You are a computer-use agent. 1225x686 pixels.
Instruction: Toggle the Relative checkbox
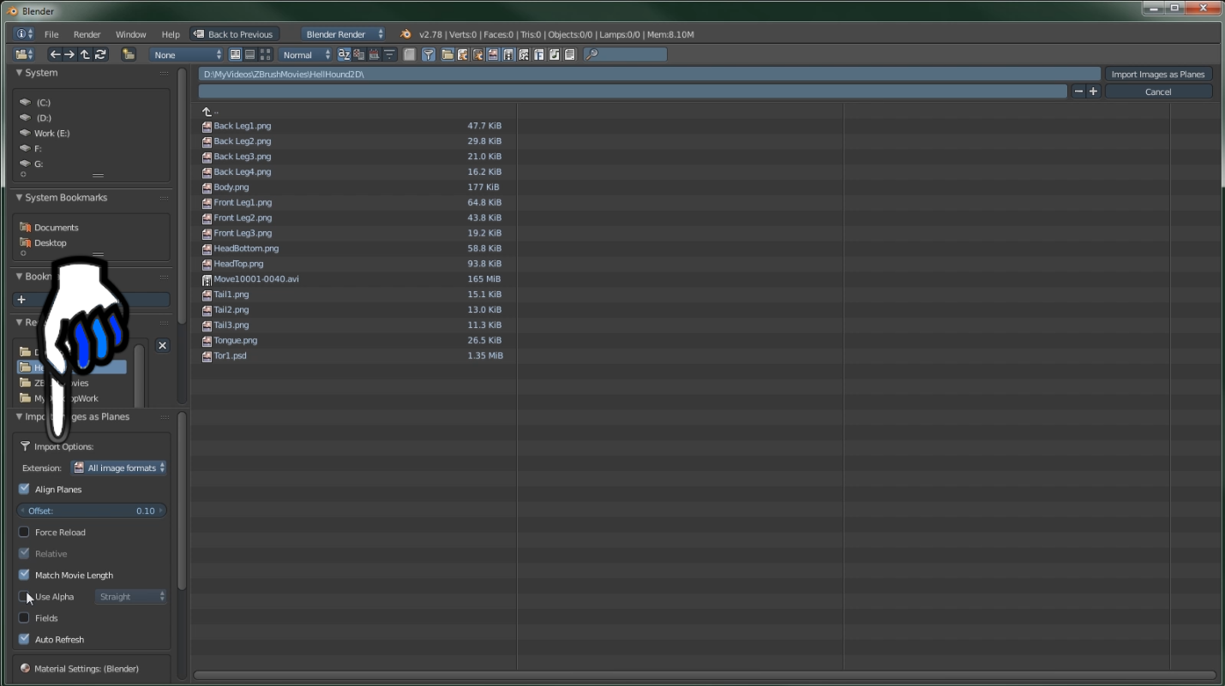tap(24, 553)
